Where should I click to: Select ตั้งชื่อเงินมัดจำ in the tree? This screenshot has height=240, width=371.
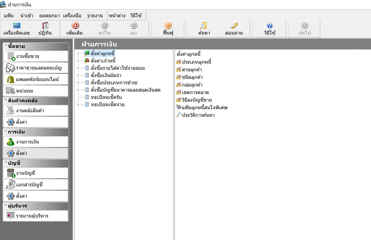pyautogui.click(x=106, y=75)
